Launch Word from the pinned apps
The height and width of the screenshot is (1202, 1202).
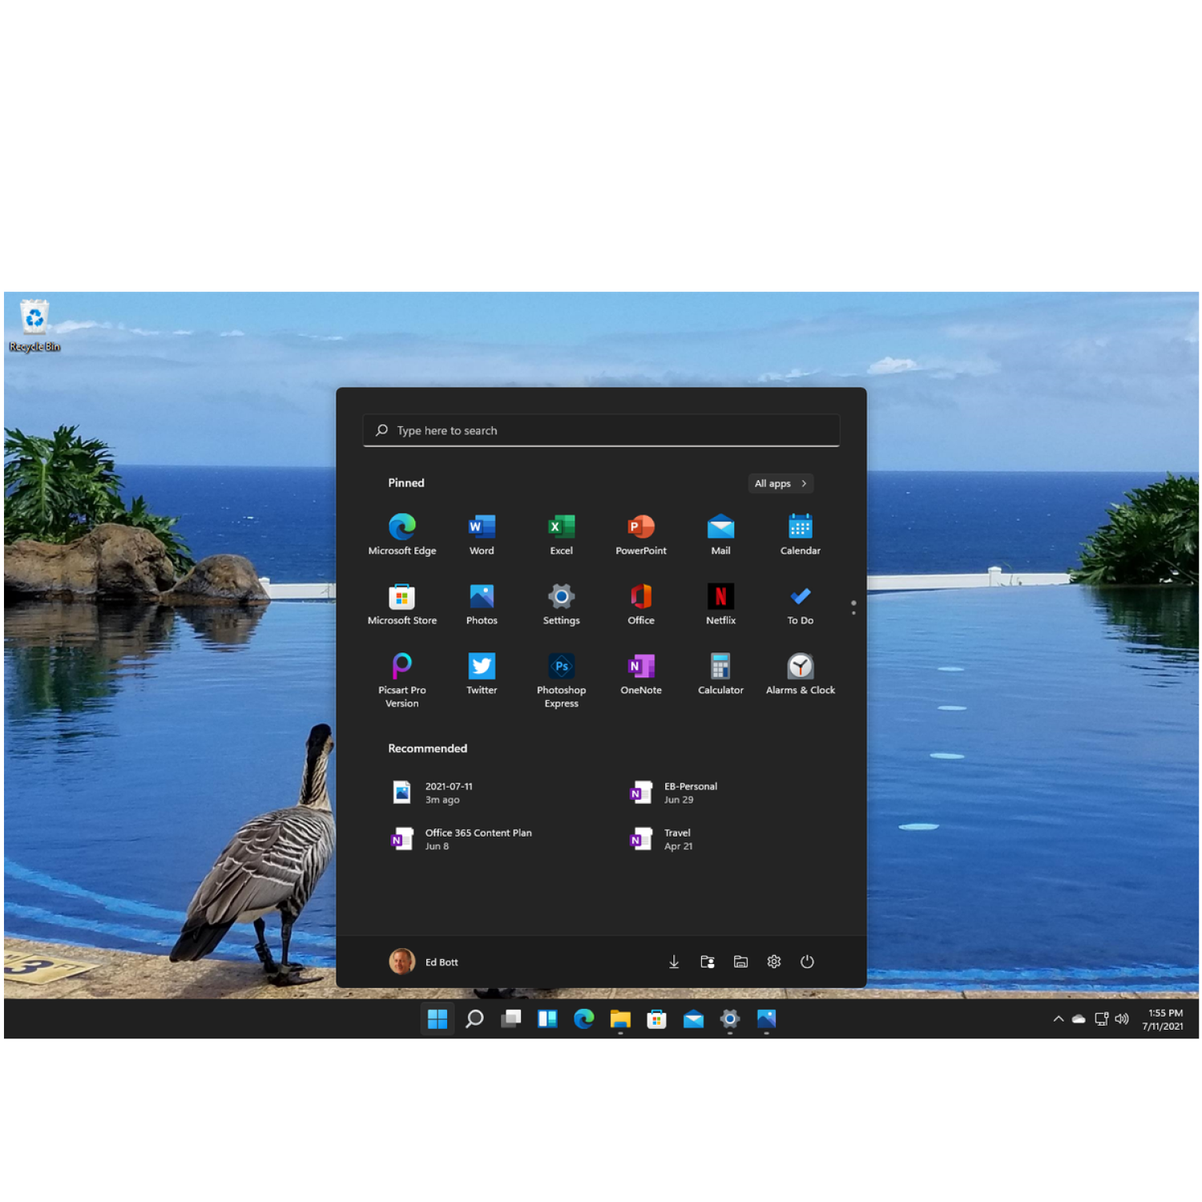point(482,527)
